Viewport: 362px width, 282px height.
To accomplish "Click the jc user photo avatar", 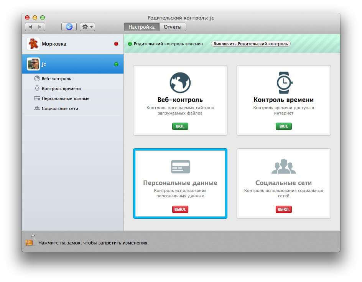I will click(x=33, y=64).
